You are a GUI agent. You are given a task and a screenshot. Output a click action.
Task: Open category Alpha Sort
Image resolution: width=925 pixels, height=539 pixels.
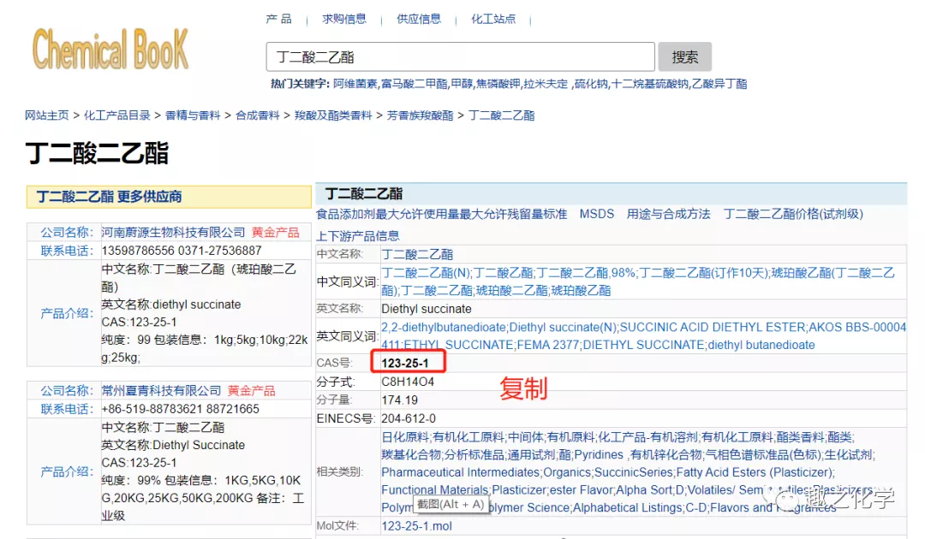pos(643,490)
